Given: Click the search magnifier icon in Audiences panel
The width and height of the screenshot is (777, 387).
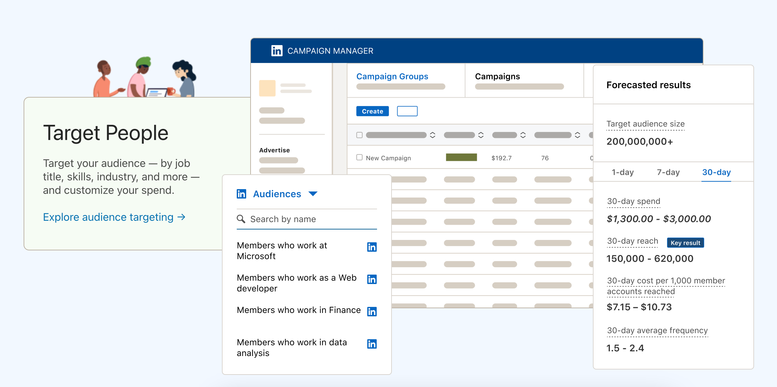Looking at the screenshot, I should click(x=241, y=219).
